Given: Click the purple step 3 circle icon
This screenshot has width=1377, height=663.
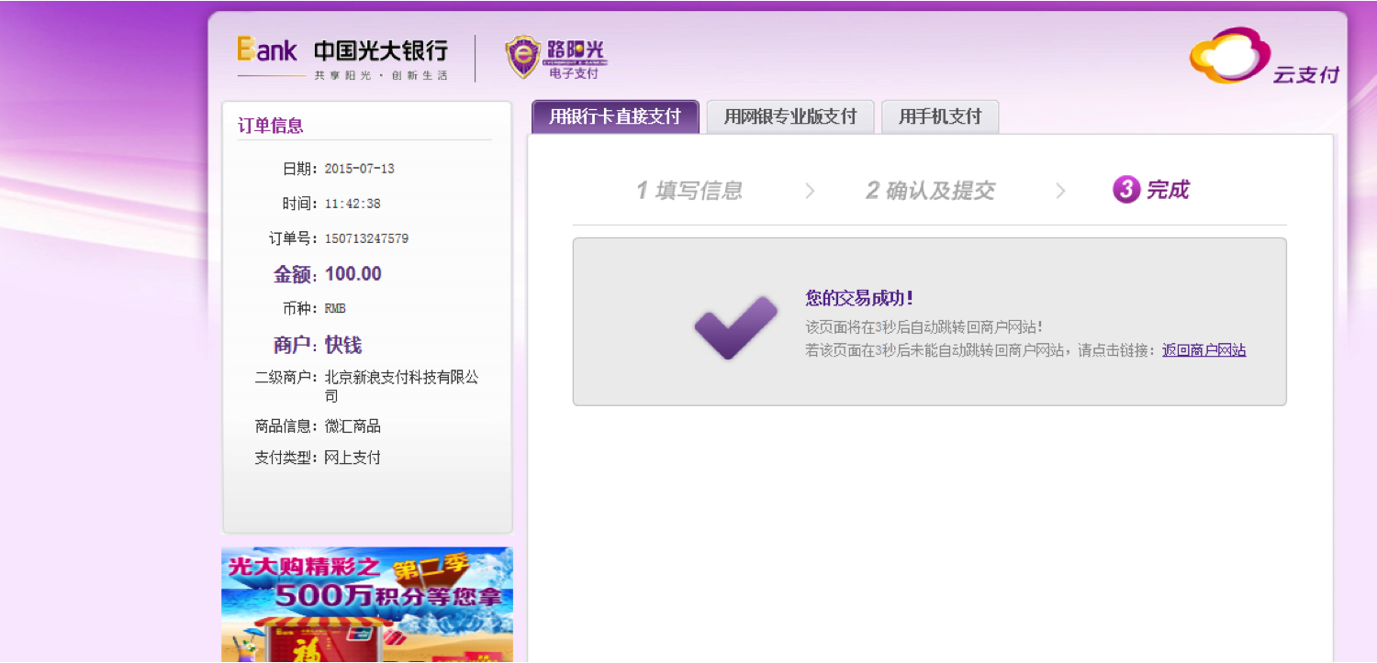Looking at the screenshot, I should (1125, 190).
